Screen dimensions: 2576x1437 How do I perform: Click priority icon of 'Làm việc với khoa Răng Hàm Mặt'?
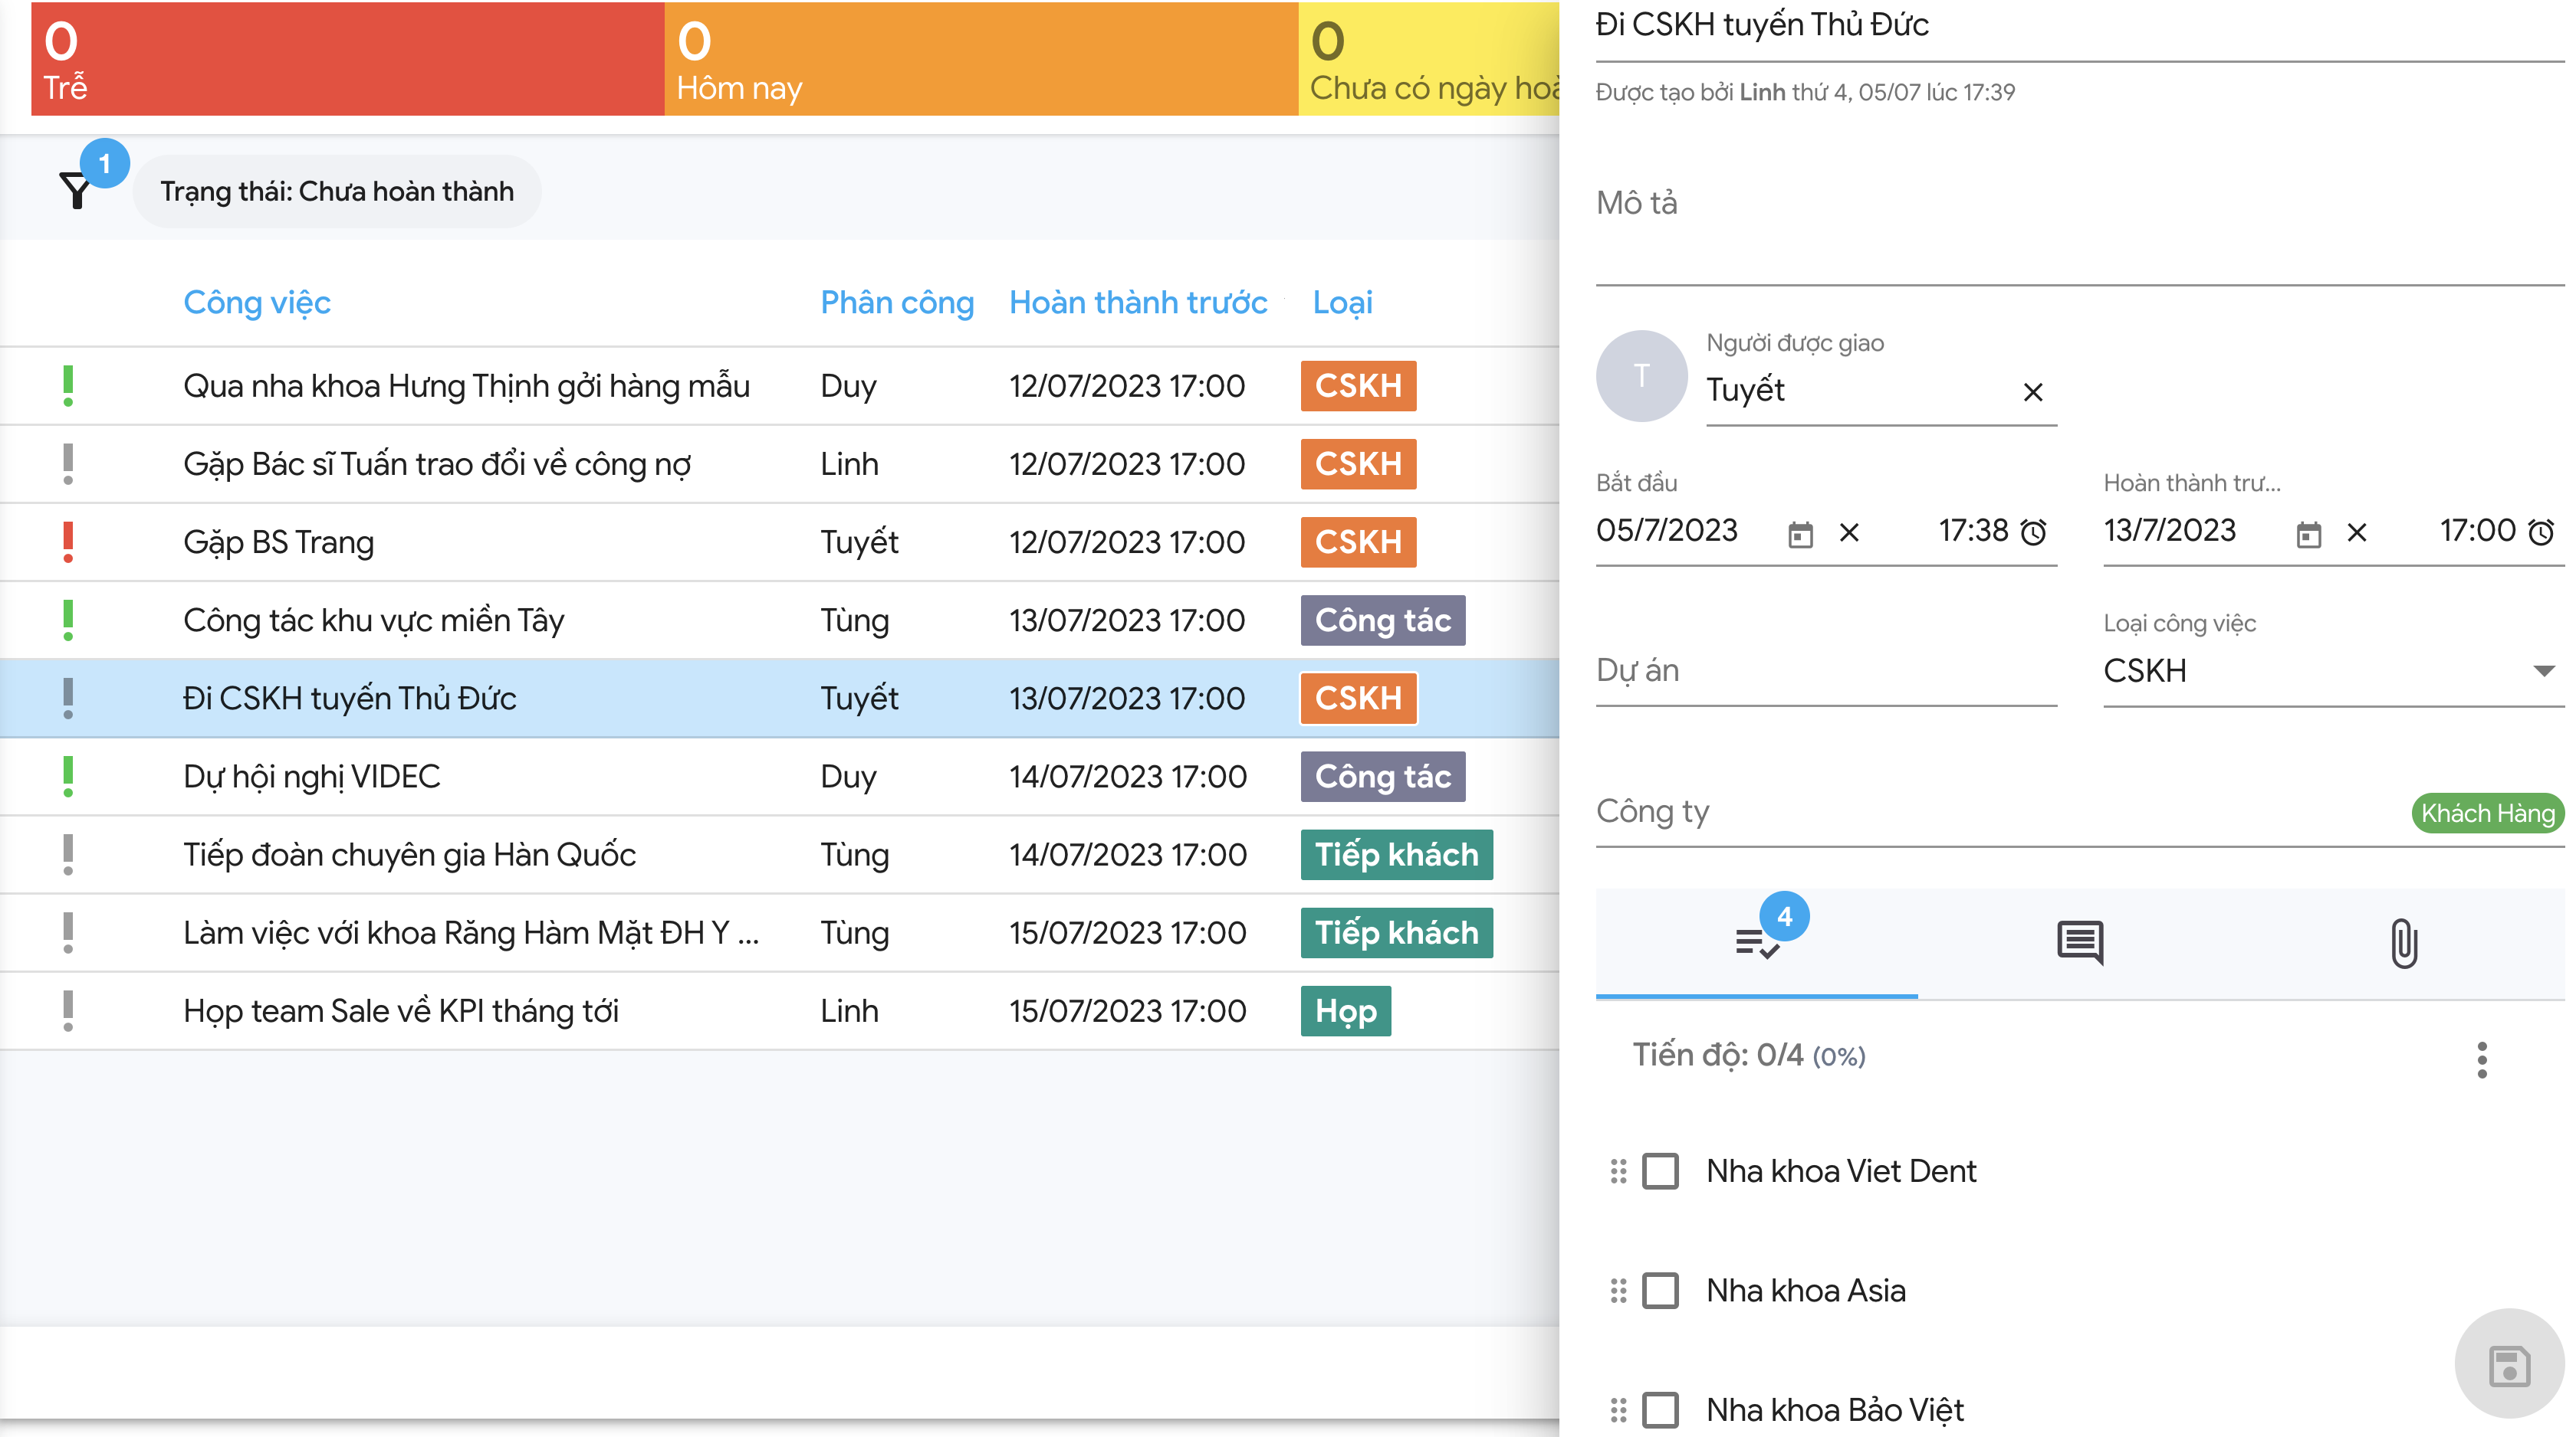68,932
